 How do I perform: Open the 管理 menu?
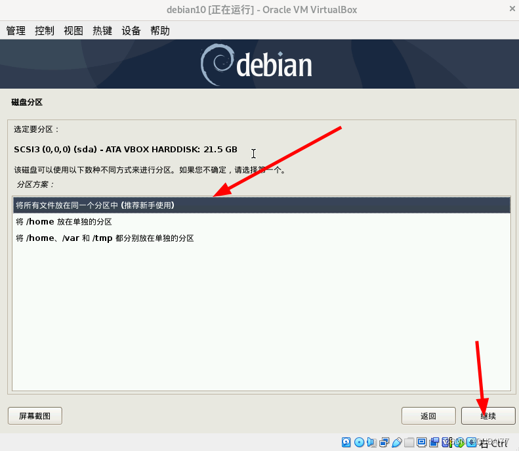coord(16,31)
